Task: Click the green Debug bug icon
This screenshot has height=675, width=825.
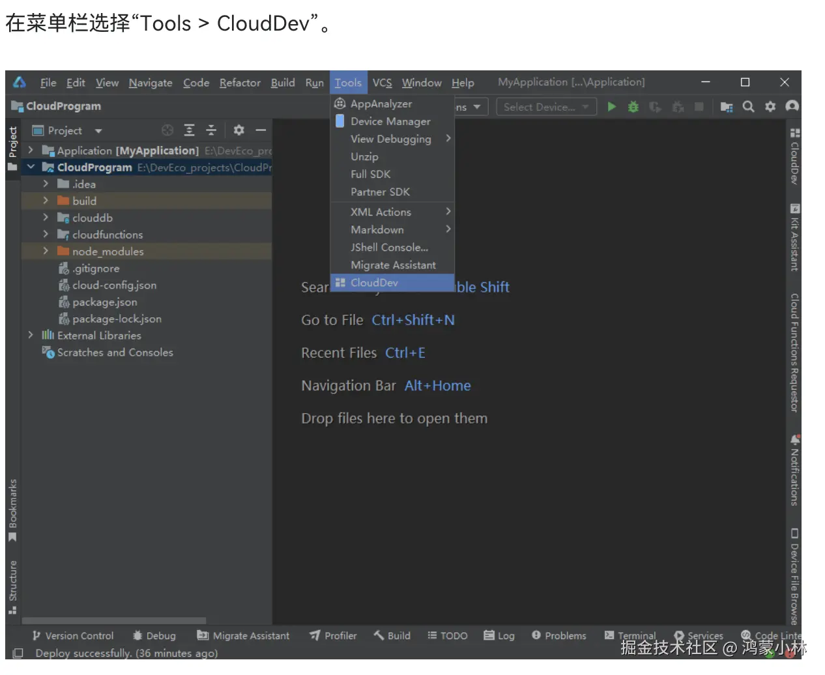Action: (633, 106)
